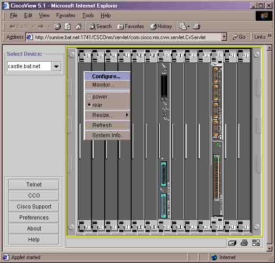275x263 pixels.
Task: Choose System Info... in context menu
Action: pos(107,135)
